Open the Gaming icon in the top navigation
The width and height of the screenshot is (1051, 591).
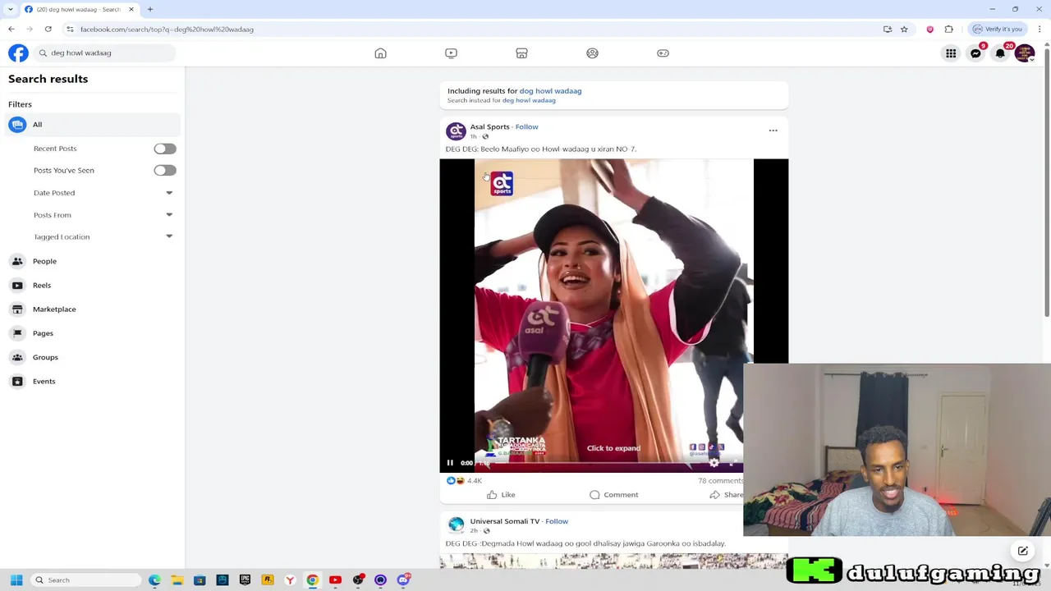pyautogui.click(x=663, y=53)
